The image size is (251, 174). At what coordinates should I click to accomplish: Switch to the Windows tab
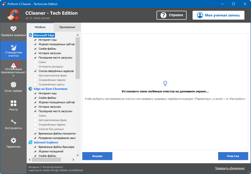tap(40, 27)
